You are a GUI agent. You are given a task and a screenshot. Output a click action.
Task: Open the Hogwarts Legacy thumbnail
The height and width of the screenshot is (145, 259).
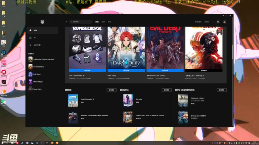click(183, 101)
